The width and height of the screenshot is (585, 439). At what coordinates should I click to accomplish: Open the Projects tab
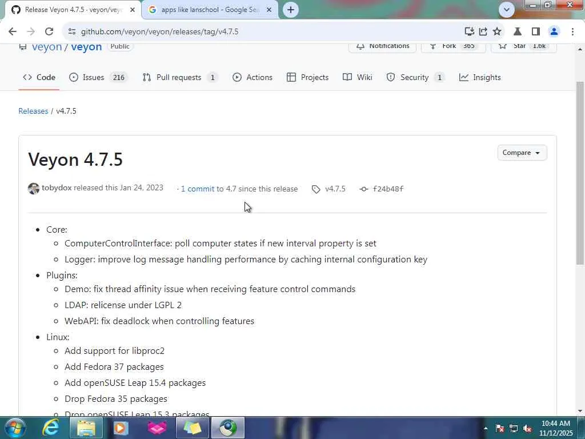[308, 77]
